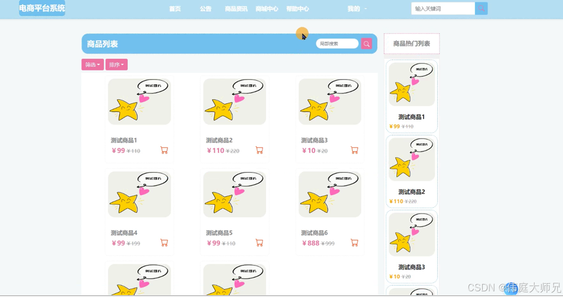Add 测试商品2 to cart via cart icon
This screenshot has height=297, width=563.
(259, 150)
